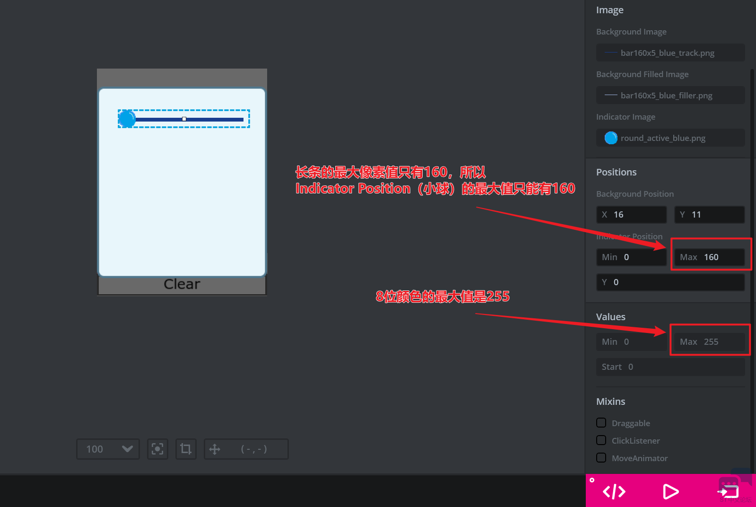Click the crop canvas icon
The height and width of the screenshot is (507, 756).
pos(186,449)
